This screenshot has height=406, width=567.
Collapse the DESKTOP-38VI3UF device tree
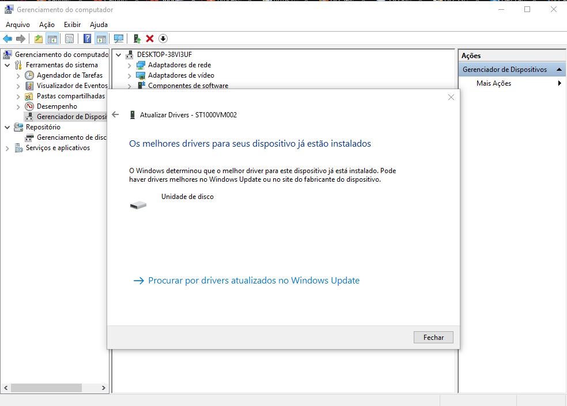(x=118, y=55)
